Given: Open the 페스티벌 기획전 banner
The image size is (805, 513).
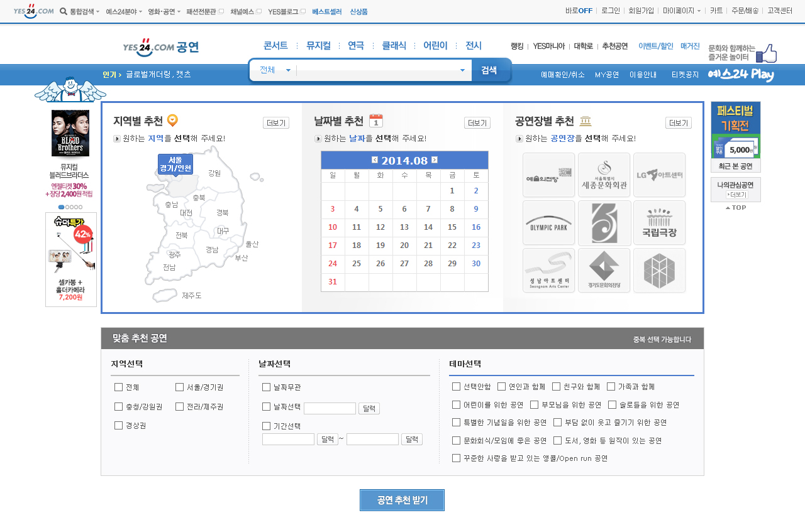Looking at the screenshot, I should coord(736,130).
